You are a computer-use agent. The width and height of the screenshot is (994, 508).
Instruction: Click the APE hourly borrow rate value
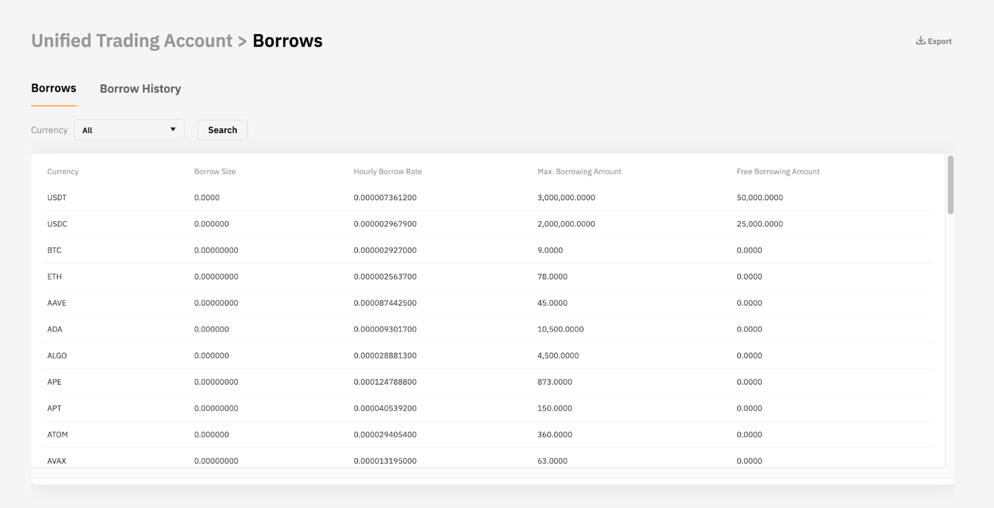[x=385, y=382]
